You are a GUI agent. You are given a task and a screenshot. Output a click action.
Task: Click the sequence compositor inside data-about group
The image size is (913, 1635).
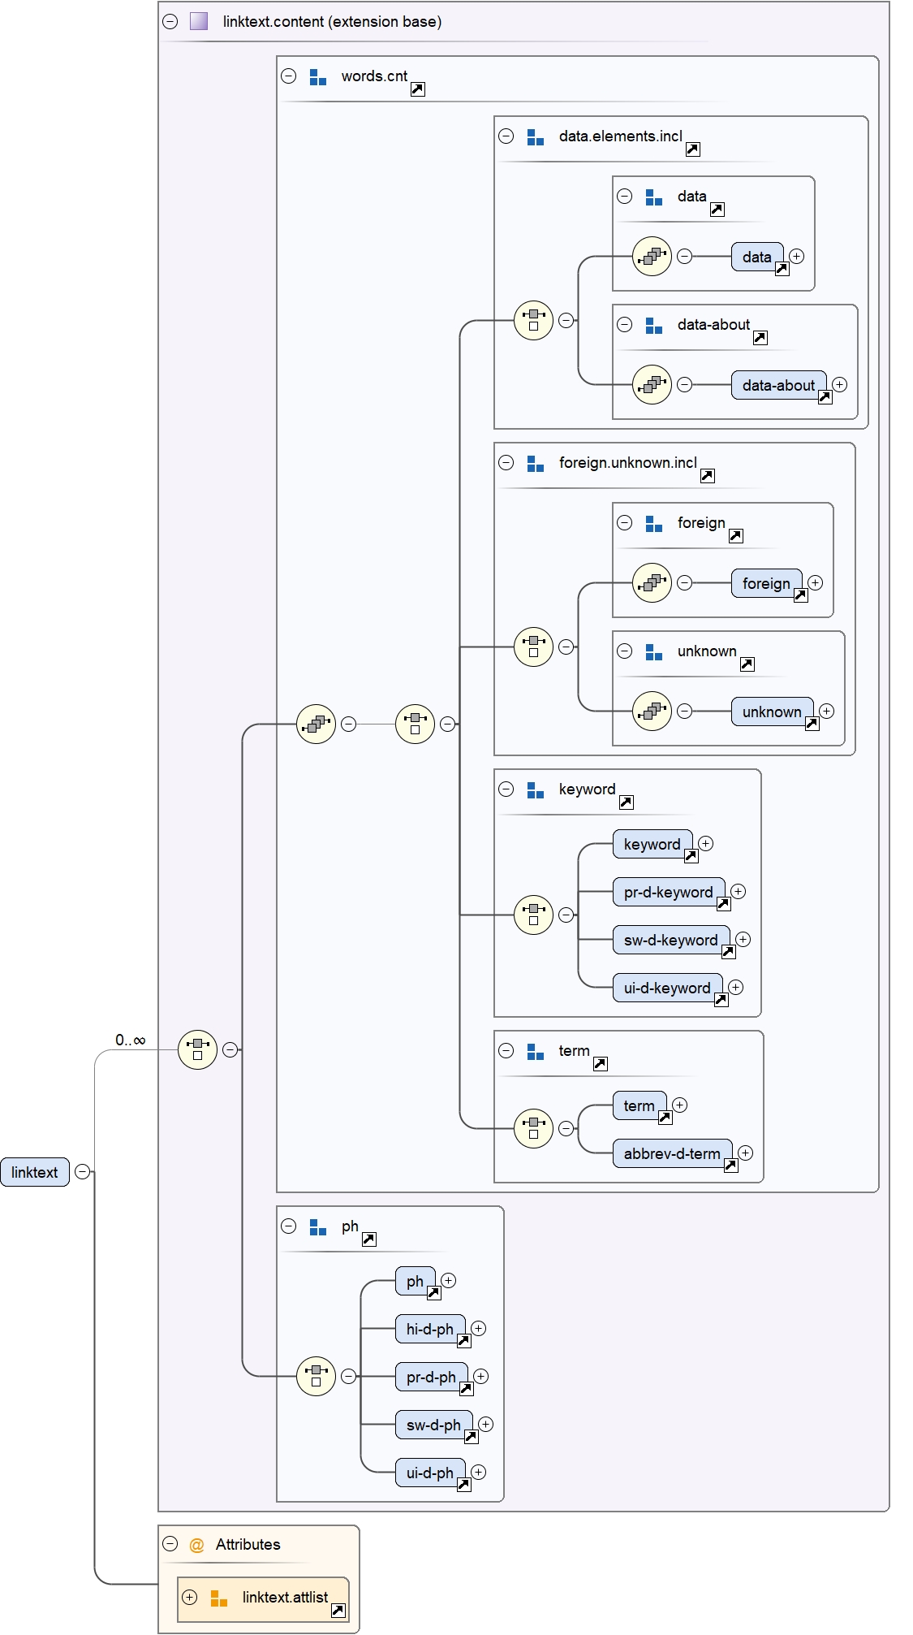point(652,385)
